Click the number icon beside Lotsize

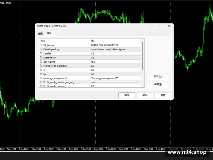tap(41, 53)
